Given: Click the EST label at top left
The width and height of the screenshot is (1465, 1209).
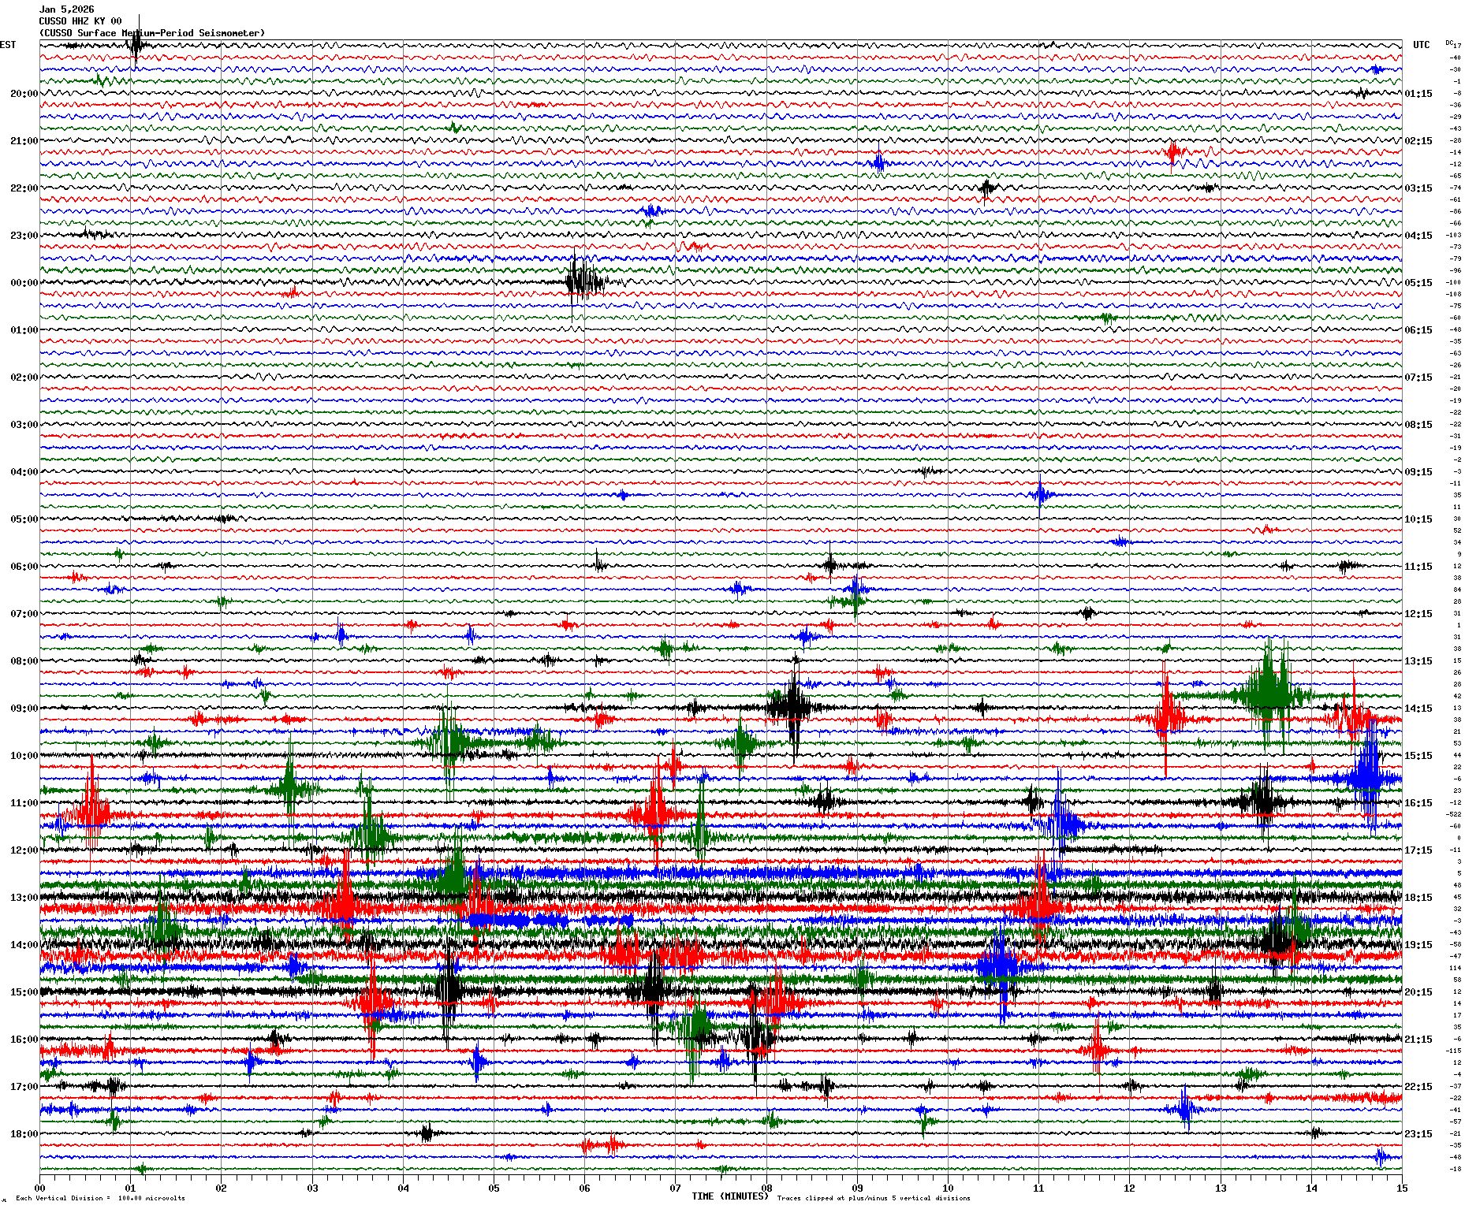Looking at the screenshot, I should [x=8, y=45].
